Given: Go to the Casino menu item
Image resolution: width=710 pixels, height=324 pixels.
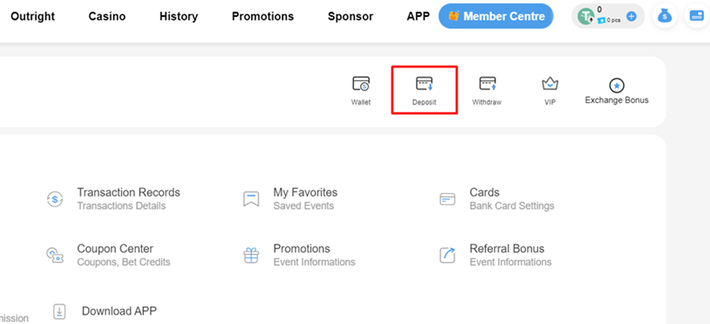Looking at the screenshot, I should pos(107,16).
